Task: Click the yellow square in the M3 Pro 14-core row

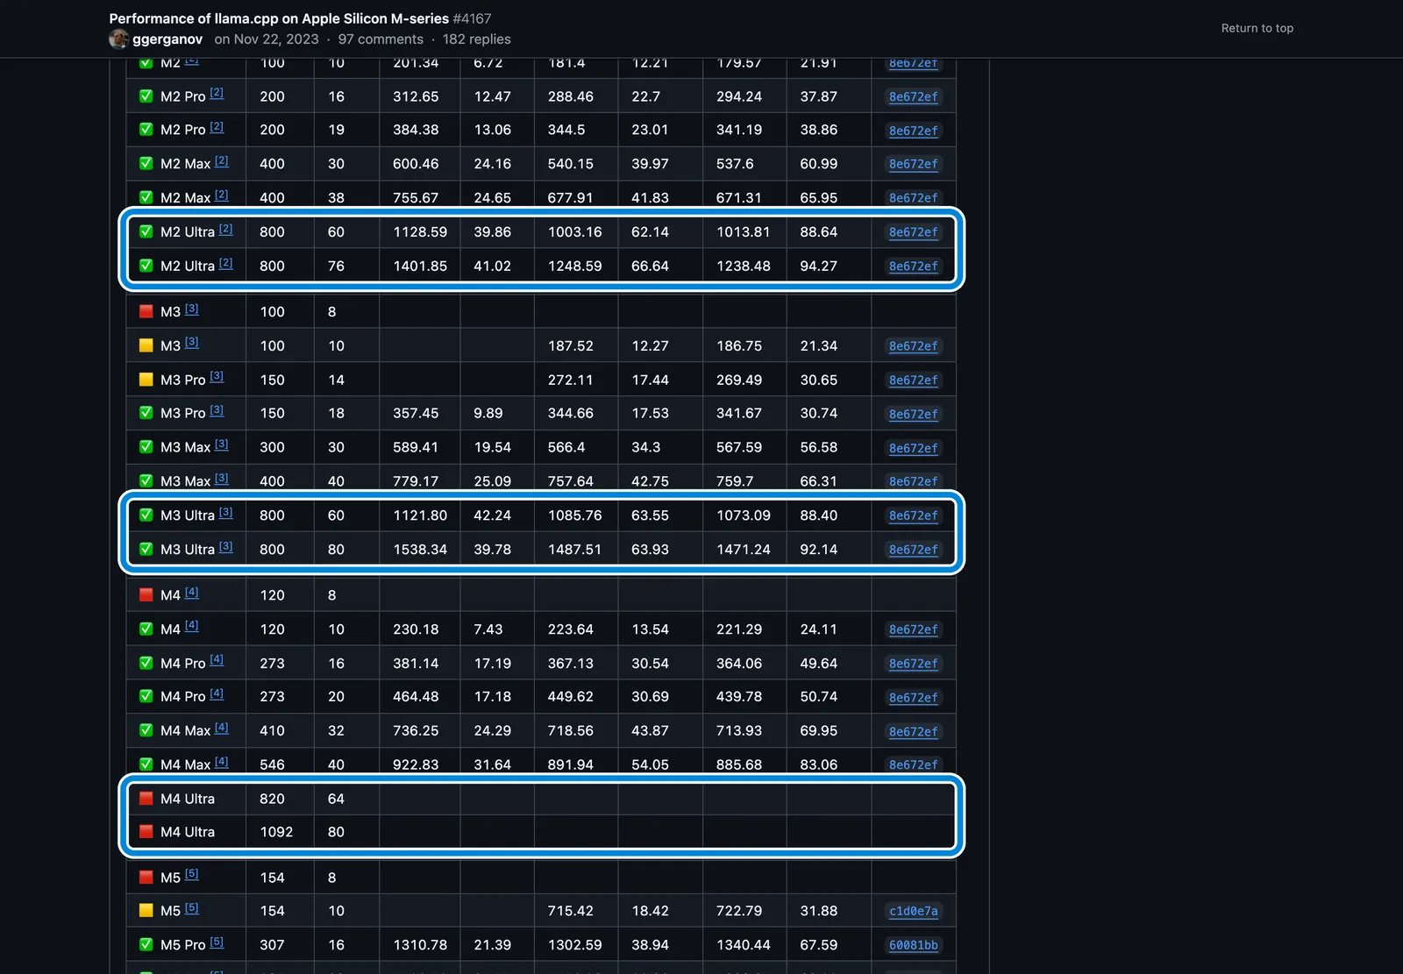Action: (x=146, y=380)
